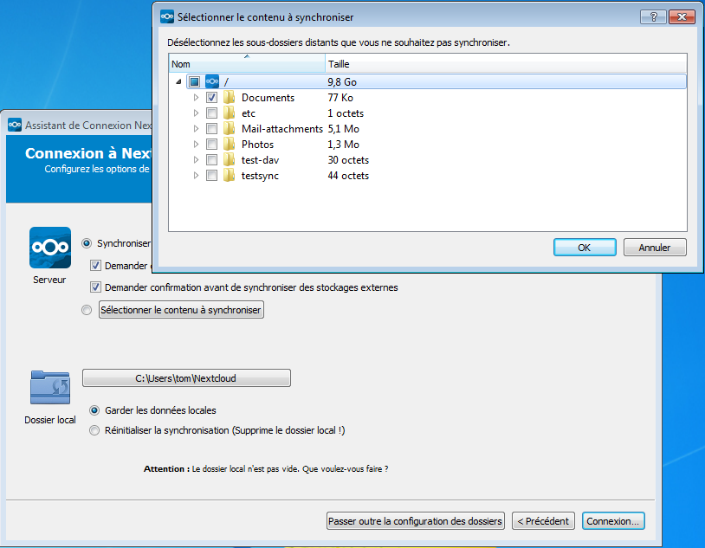Click the folder icon next to Photos
The image size is (705, 548).
tap(228, 144)
